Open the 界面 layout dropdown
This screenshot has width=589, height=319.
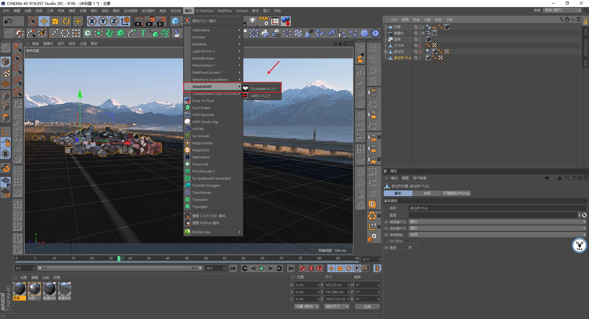pyautogui.click(x=563, y=10)
